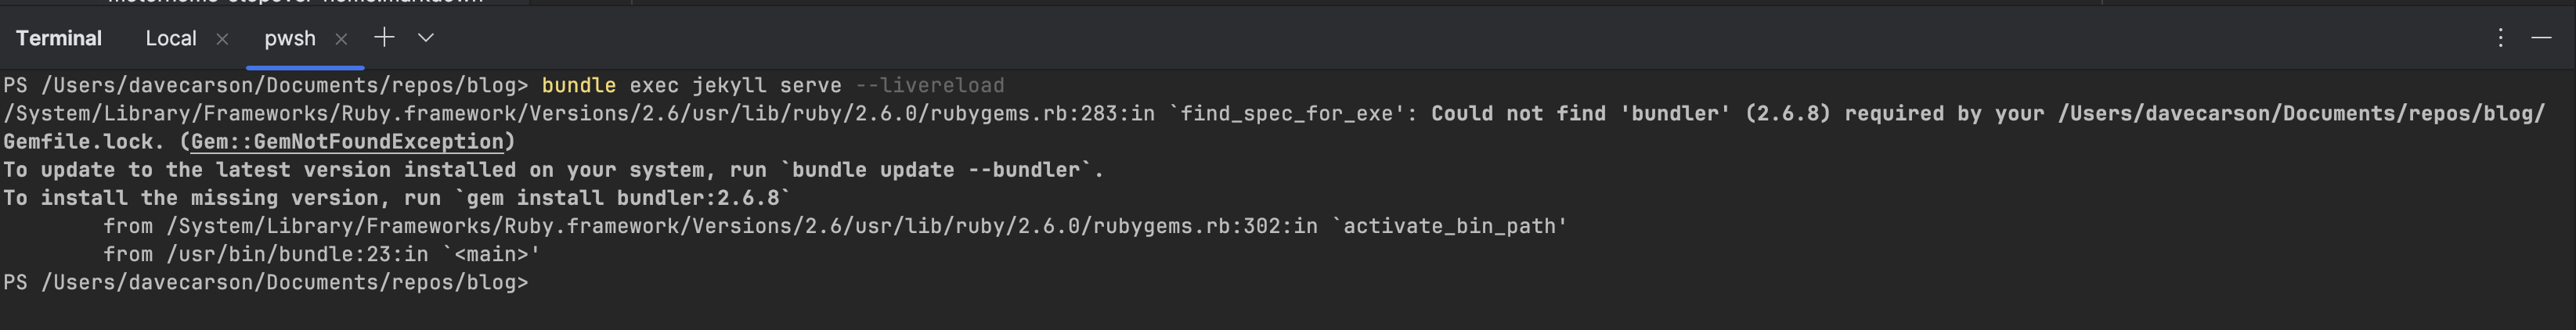Open a new terminal tab with plus icon
The image size is (2576, 330).
point(384,38)
